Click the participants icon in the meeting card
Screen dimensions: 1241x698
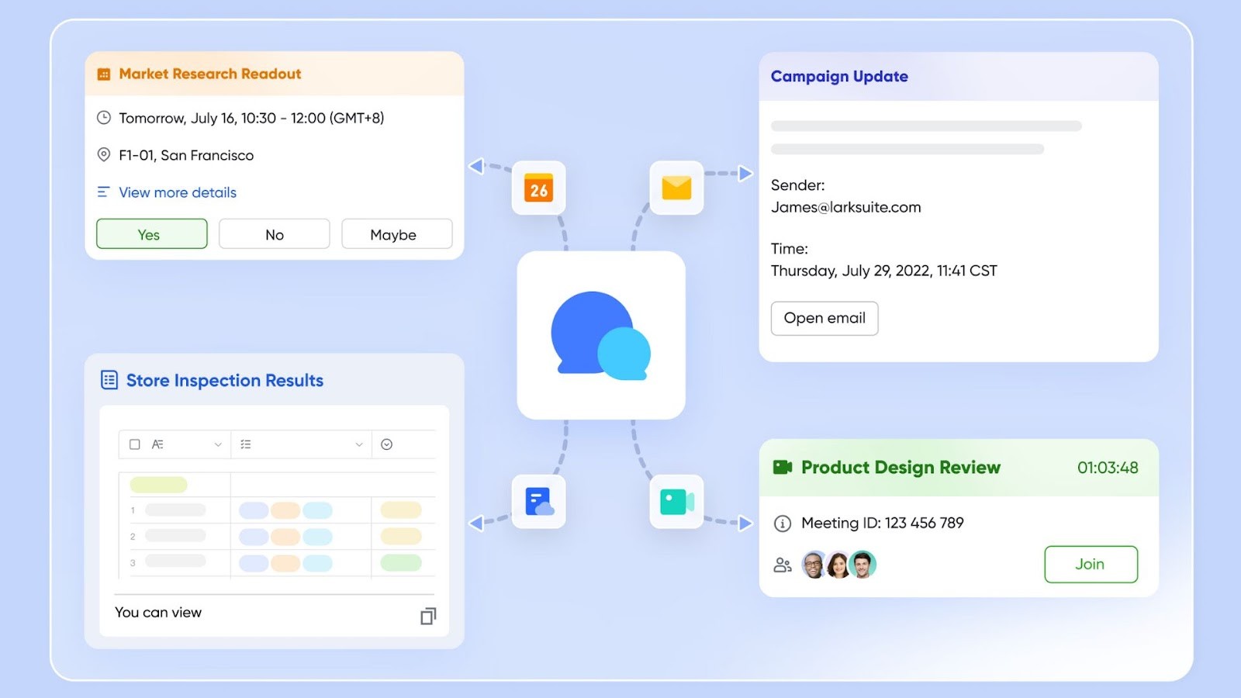[x=783, y=565]
